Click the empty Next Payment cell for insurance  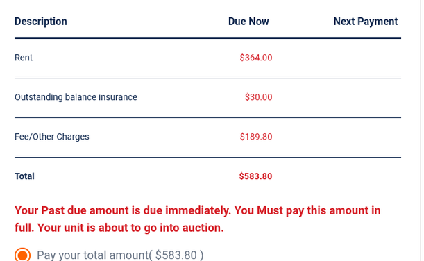pyautogui.click(x=337, y=98)
